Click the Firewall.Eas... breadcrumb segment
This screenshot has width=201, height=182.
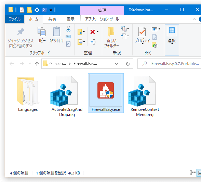point(85,64)
